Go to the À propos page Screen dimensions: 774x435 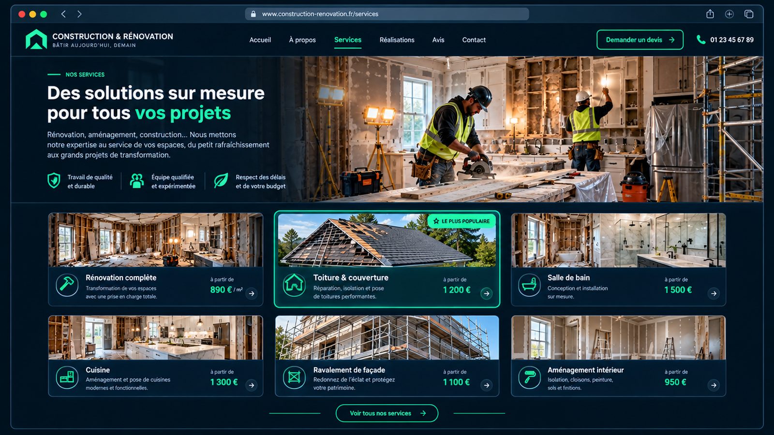302,40
